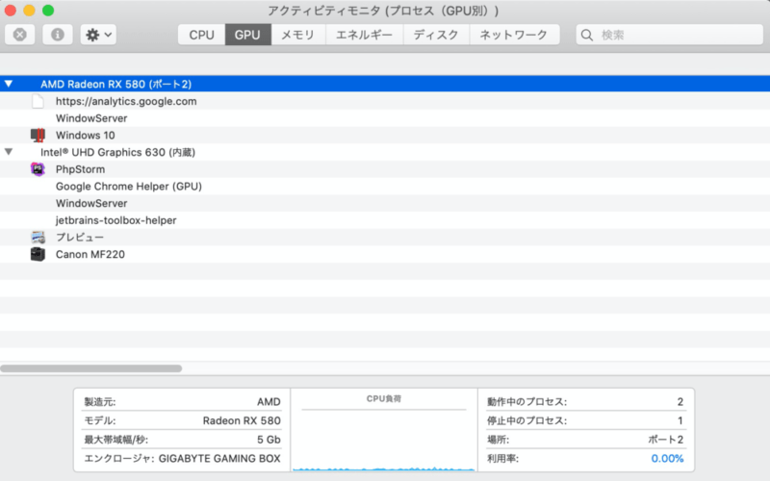Switch to the メモリ tab
This screenshot has height=481, width=770.
coord(297,35)
